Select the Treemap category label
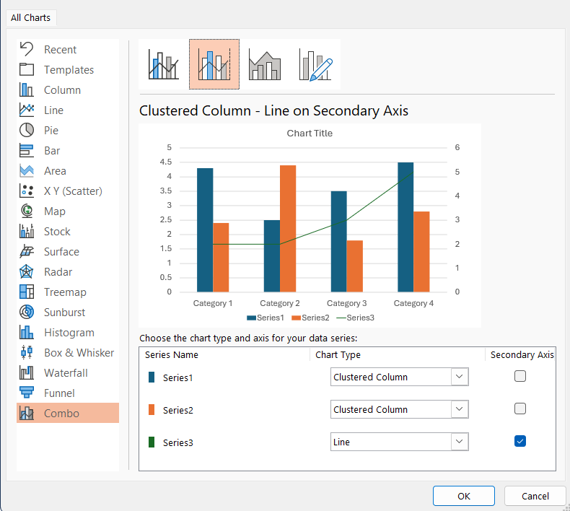The image size is (570, 511). tap(65, 292)
